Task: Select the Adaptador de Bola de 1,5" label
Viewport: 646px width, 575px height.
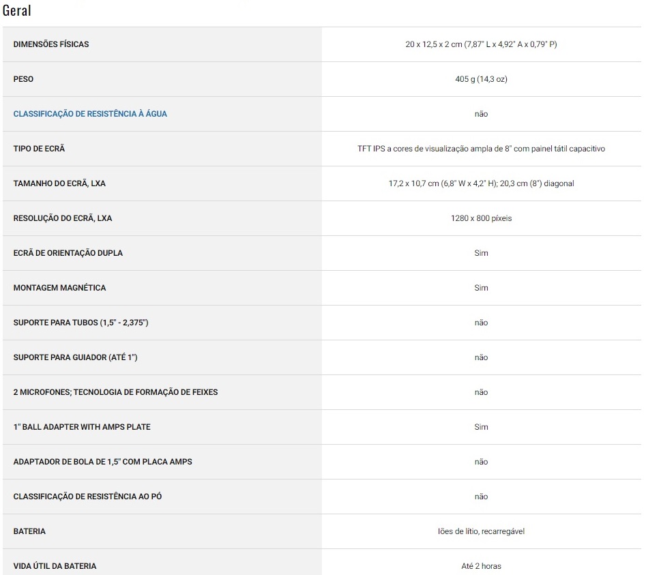Action: (x=102, y=462)
